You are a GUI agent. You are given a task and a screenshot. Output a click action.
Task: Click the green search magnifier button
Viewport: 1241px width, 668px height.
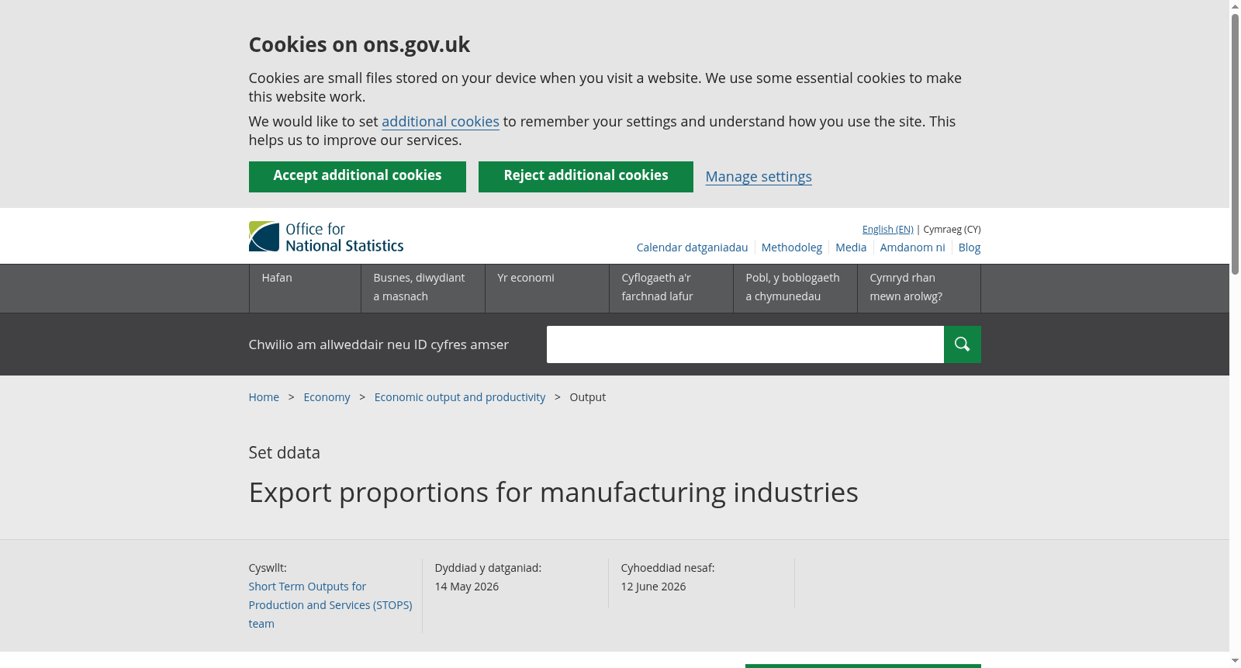click(x=962, y=344)
